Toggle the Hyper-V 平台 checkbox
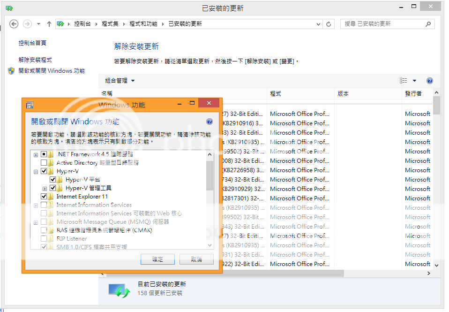The height and width of the screenshot is (312, 449). (53, 180)
